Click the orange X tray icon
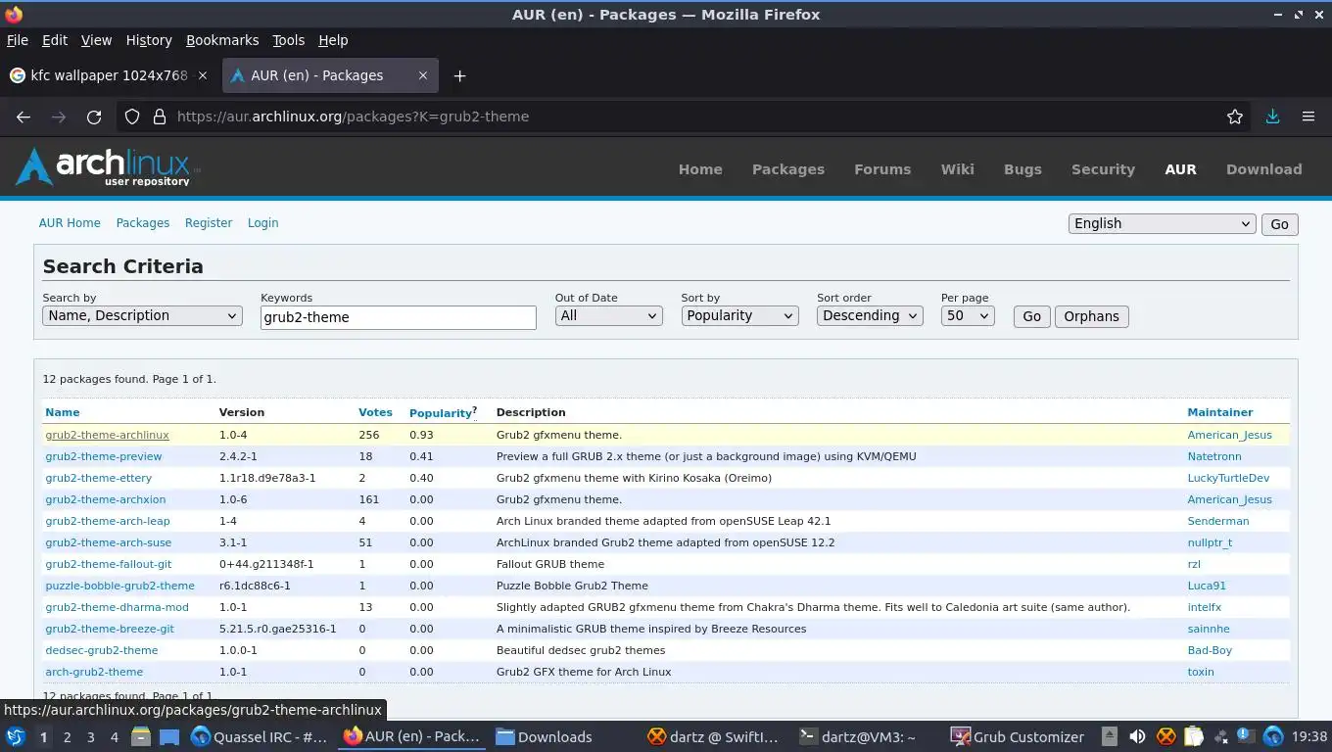The height and width of the screenshot is (752, 1332). [1165, 737]
